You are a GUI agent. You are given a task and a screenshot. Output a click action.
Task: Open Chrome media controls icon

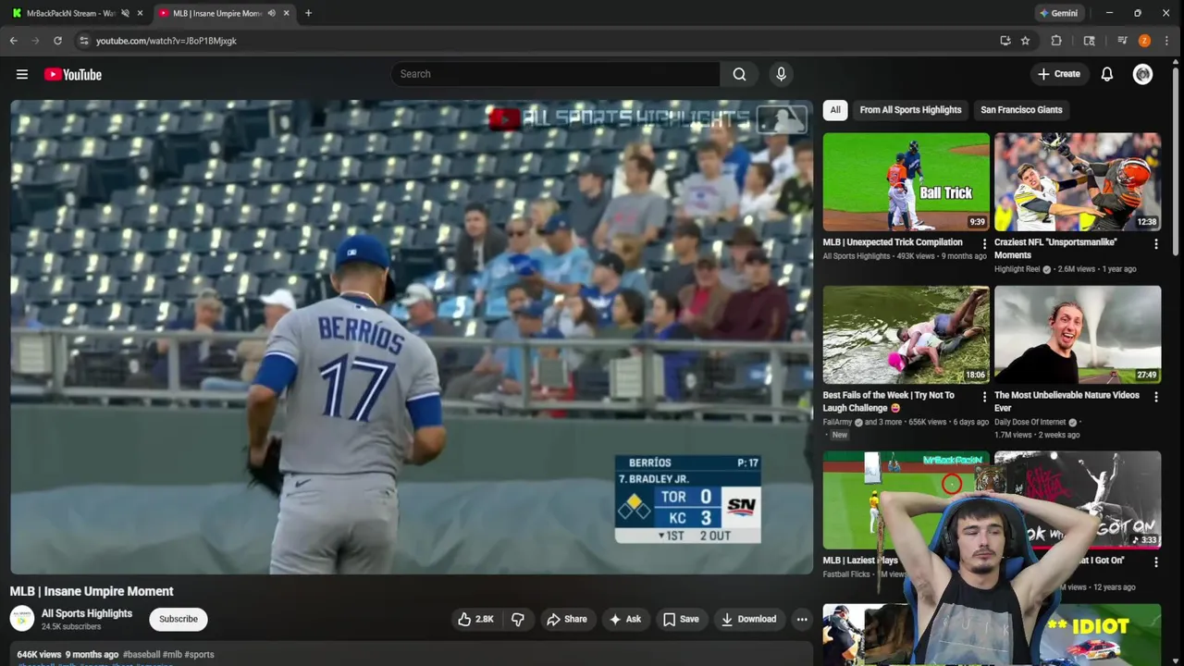tap(1122, 41)
